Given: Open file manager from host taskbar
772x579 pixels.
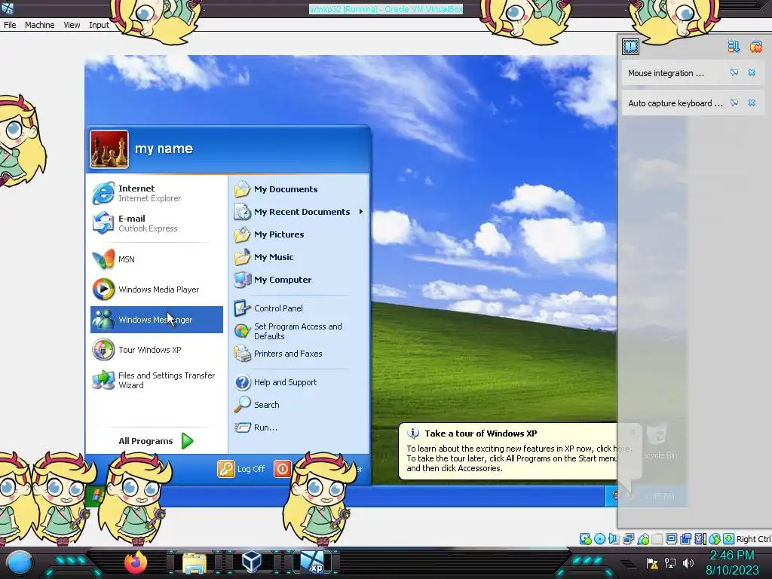Looking at the screenshot, I should pos(195,562).
